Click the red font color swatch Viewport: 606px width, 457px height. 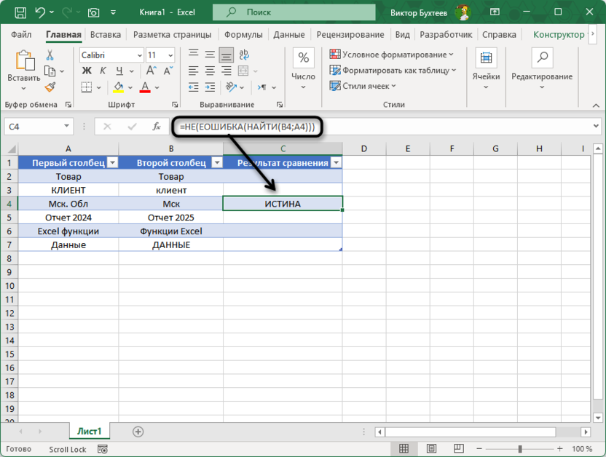click(144, 87)
